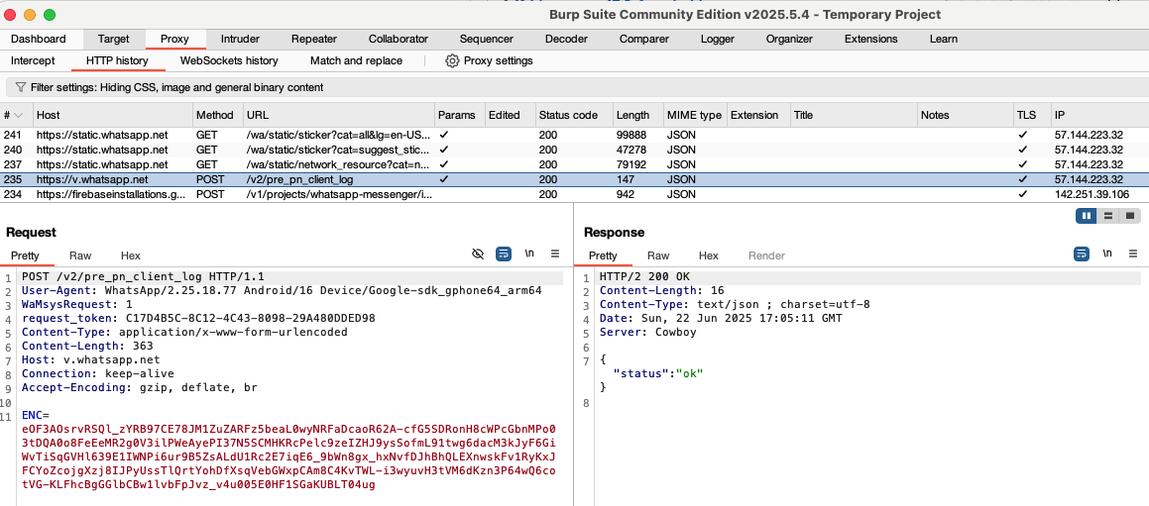Click the request_token header line
1149x506 pixels.
click(198, 318)
